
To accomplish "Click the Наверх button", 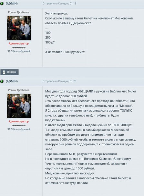I will [x=9, y=72].
